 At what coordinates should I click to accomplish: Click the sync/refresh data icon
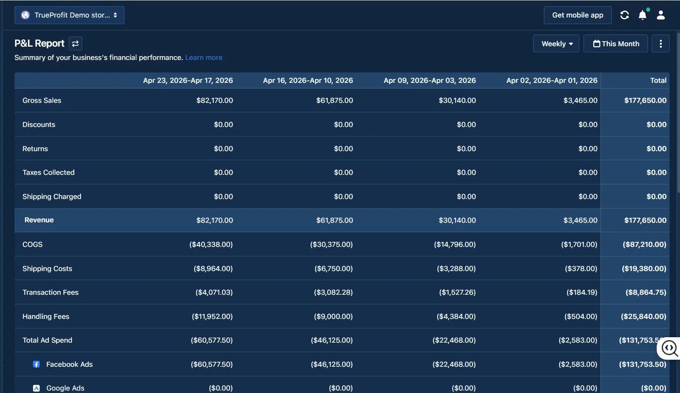(x=624, y=15)
